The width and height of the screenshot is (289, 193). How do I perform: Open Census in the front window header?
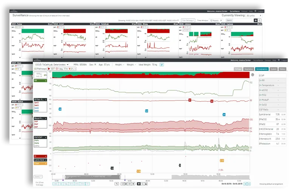(268, 60)
